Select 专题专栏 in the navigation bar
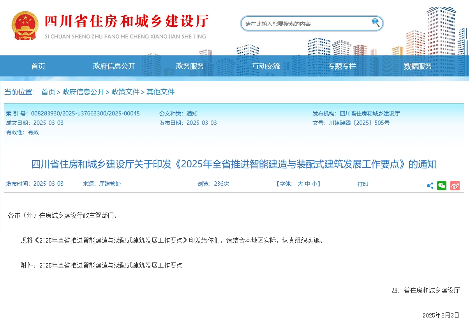This screenshot has width=469, height=328. pyautogui.click(x=342, y=66)
